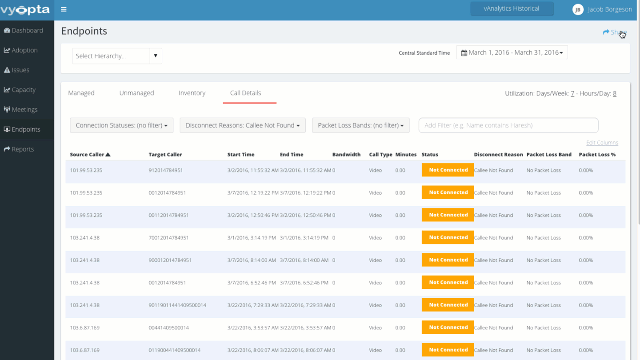Click the Share arrow icon

pyautogui.click(x=606, y=32)
